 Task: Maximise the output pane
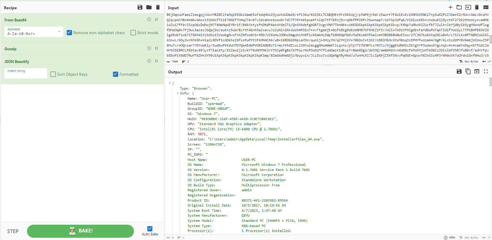click(x=486, y=71)
